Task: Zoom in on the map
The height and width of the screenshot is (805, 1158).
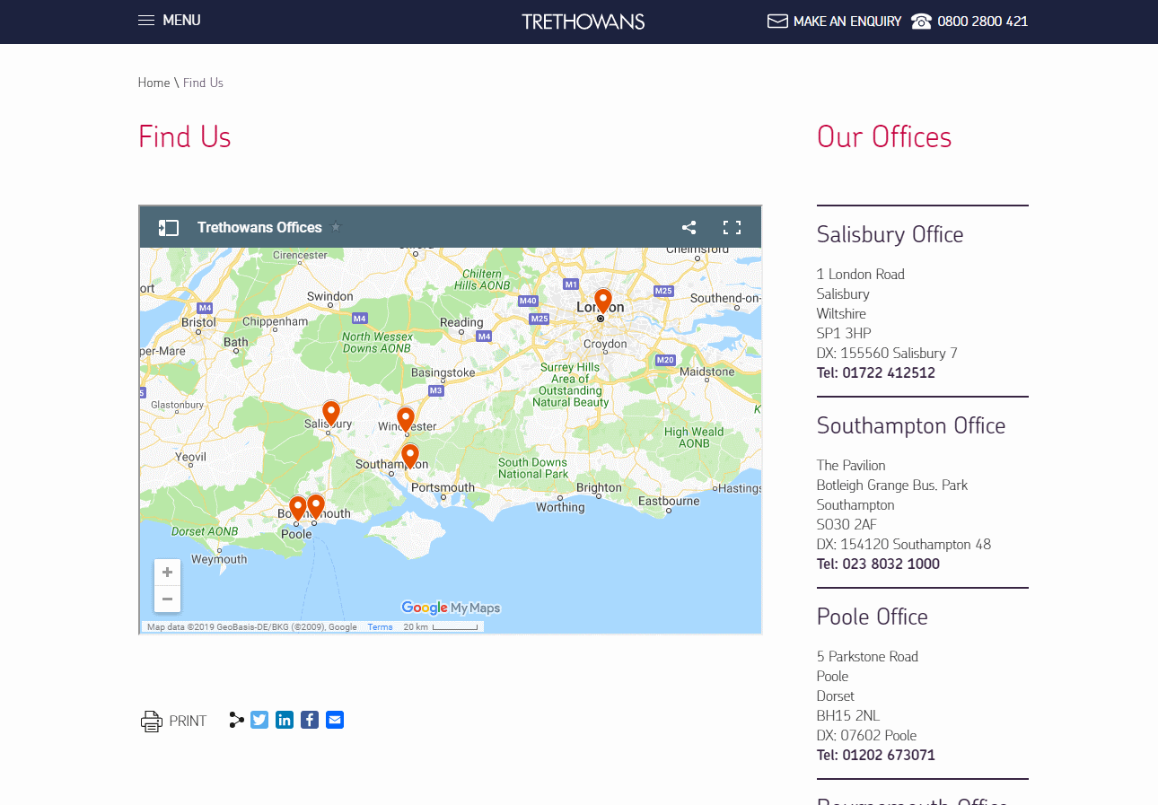Action: coord(167,573)
